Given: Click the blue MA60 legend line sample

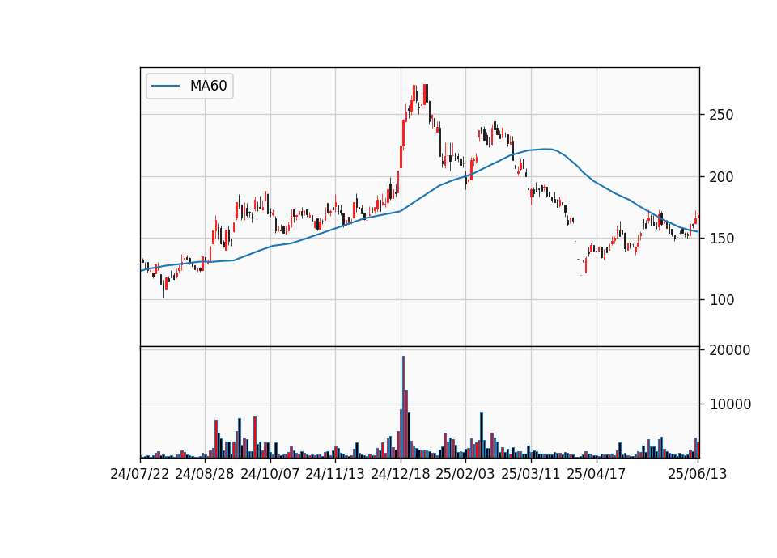Looking at the screenshot, I should (165, 87).
